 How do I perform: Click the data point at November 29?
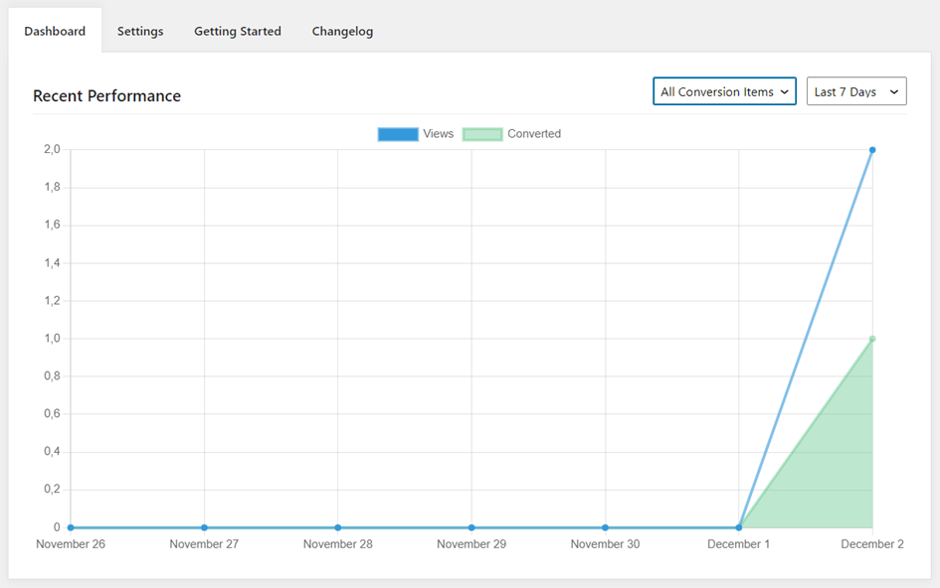[471, 527]
